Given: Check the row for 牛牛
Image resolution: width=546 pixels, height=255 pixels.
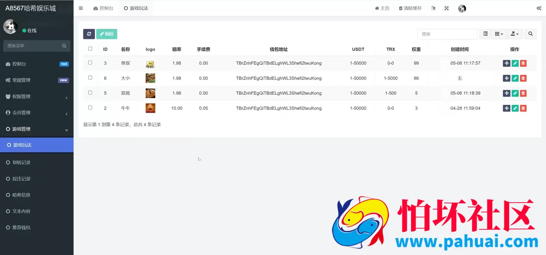Looking at the screenshot, I should click(90, 108).
